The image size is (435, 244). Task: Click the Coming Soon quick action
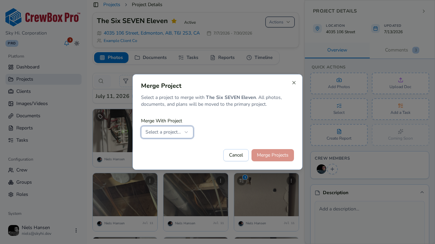pyautogui.click(x=400, y=135)
